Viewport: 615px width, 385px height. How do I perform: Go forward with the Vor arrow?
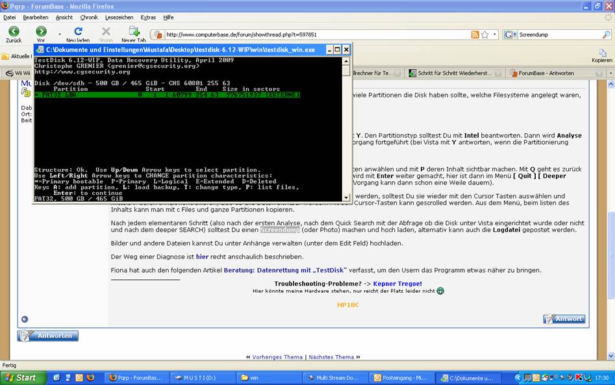click(41, 32)
